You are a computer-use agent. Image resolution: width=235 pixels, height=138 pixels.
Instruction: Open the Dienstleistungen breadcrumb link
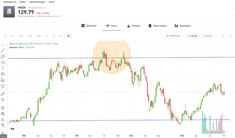point(37,2)
